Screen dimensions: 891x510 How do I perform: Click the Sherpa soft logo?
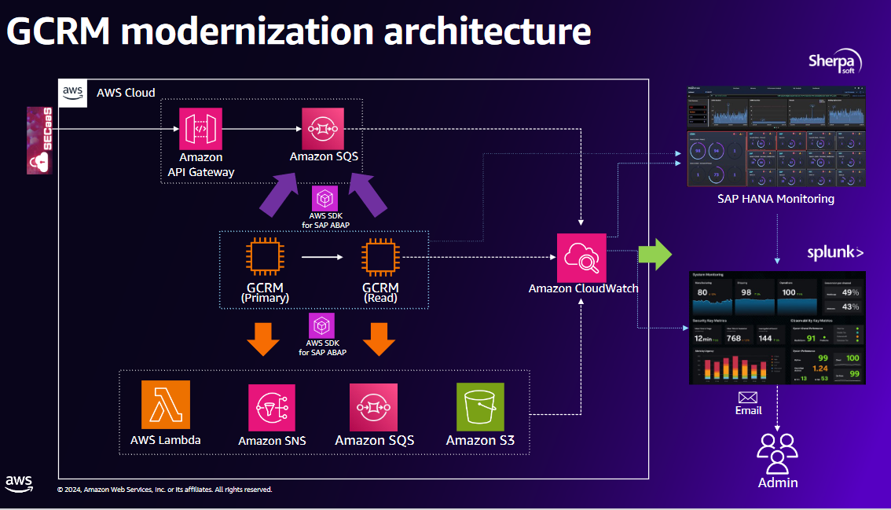(x=835, y=61)
